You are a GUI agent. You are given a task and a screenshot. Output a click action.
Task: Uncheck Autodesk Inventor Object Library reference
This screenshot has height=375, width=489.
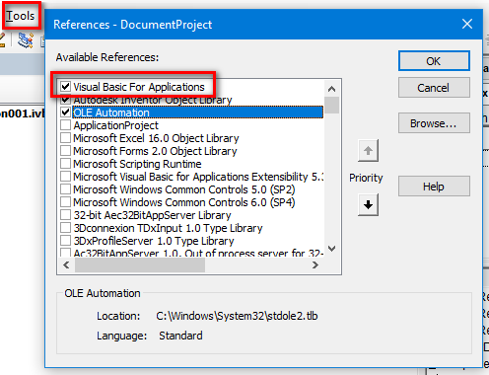pyautogui.click(x=65, y=99)
